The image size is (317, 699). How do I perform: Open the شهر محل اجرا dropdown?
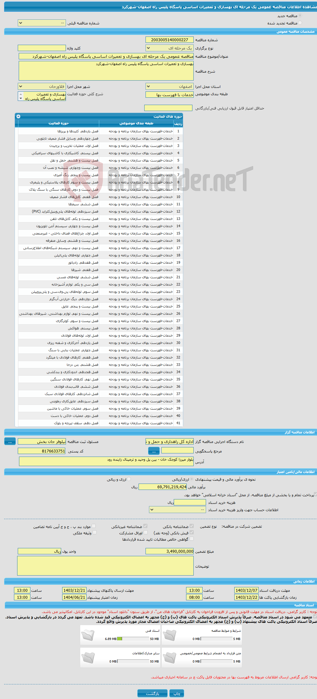pyautogui.click(x=42, y=86)
